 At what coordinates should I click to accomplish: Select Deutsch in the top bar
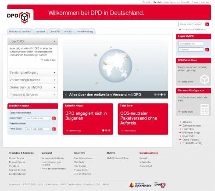pyautogui.click(x=158, y=2)
